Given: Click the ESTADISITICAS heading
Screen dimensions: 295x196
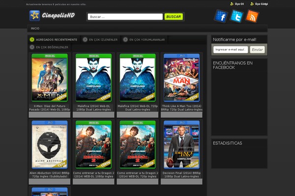Looking at the screenshot, I should tap(228, 143).
